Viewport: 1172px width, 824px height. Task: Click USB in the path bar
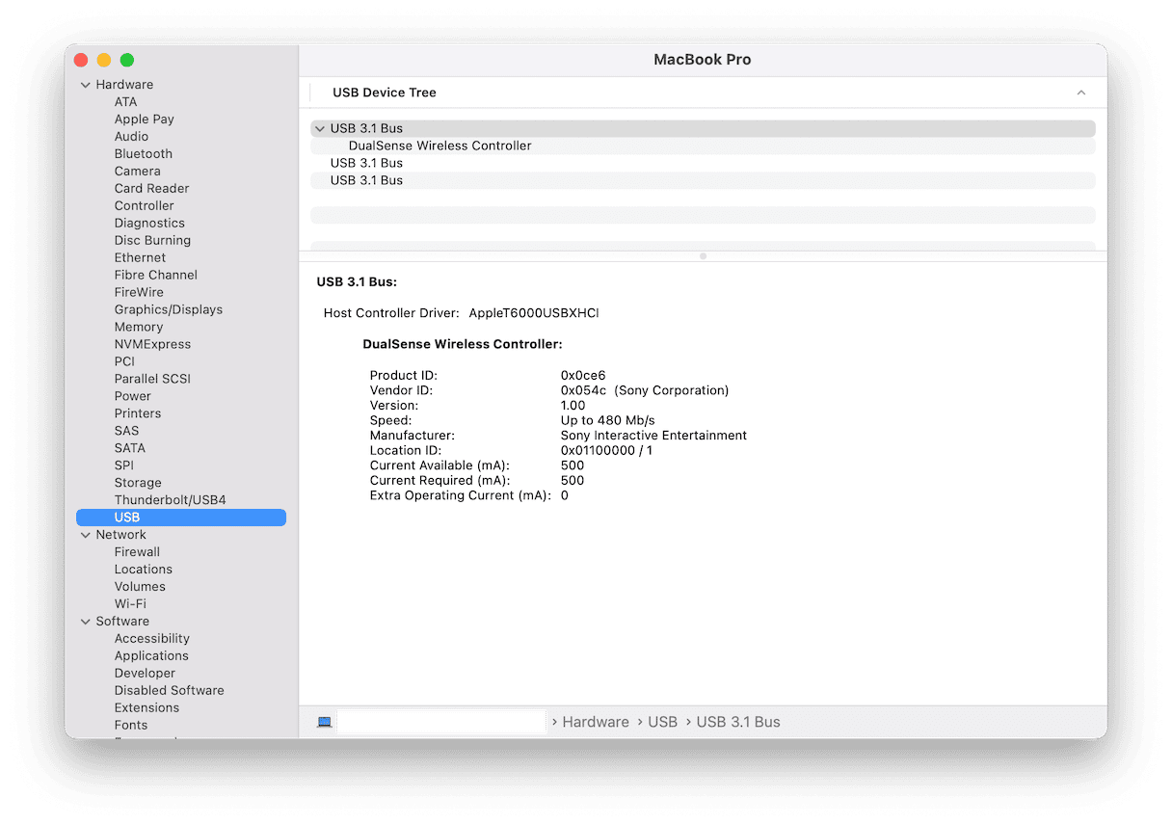(662, 722)
